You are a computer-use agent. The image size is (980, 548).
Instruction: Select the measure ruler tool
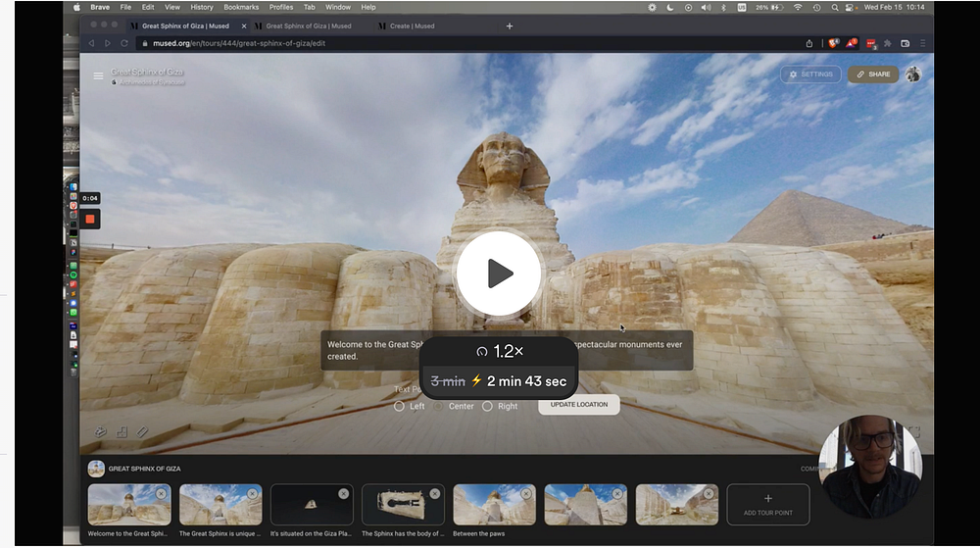tap(142, 431)
